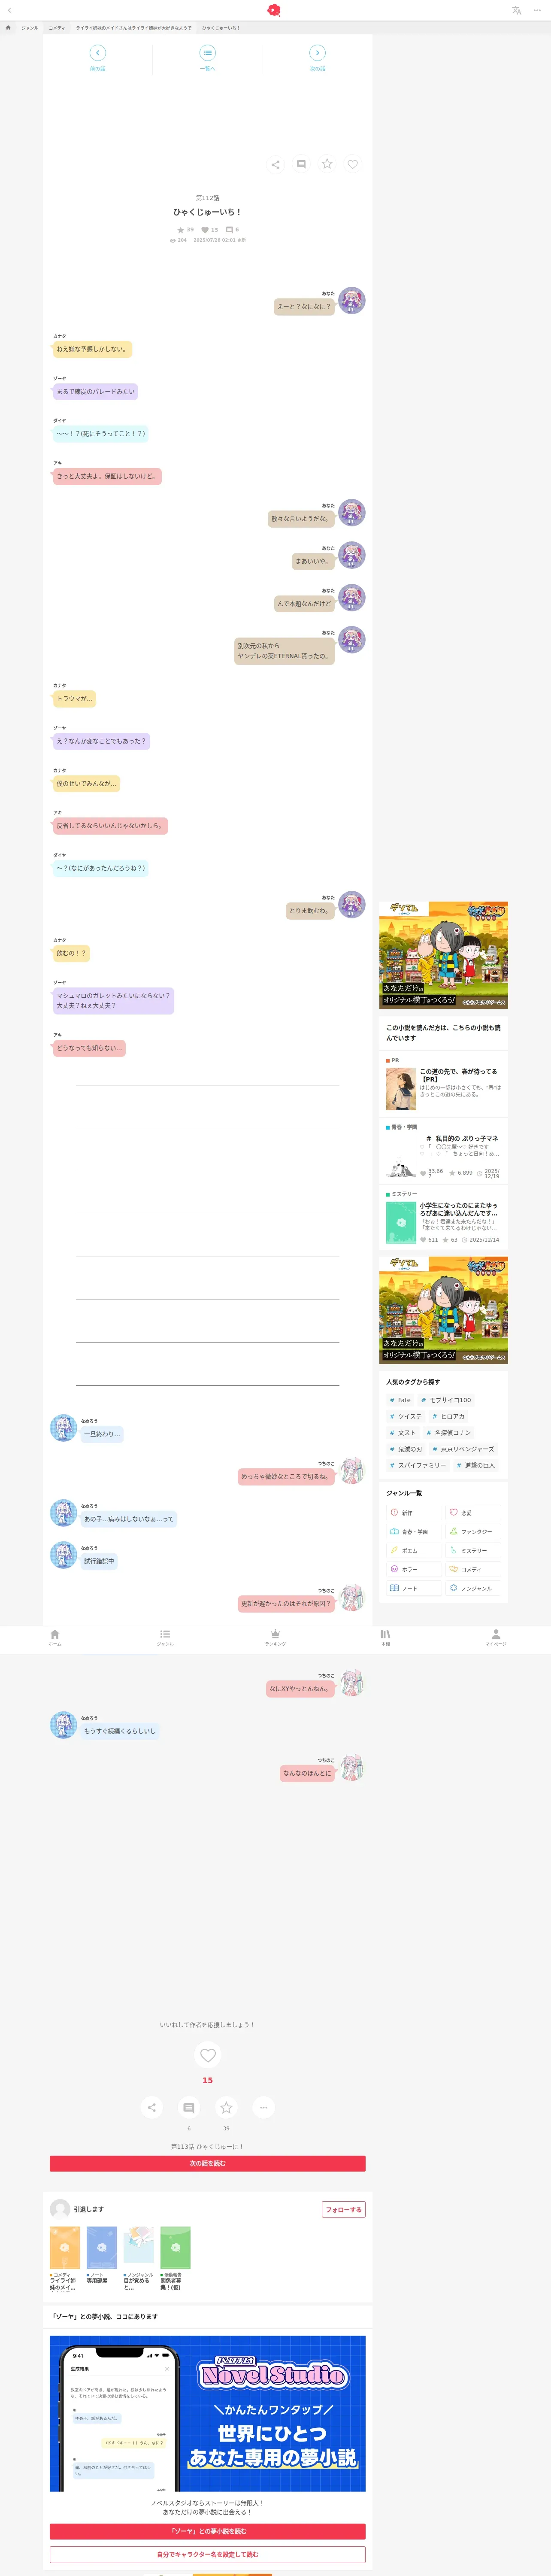551x2576 pixels.
Task: Select 本棚 tab in bottom nav
Action: point(385,1637)
